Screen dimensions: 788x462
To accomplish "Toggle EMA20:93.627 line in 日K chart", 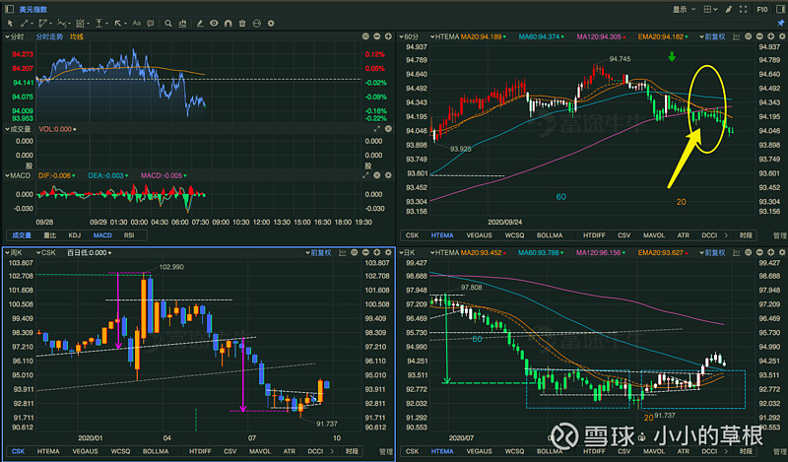I will coord(663,252).
